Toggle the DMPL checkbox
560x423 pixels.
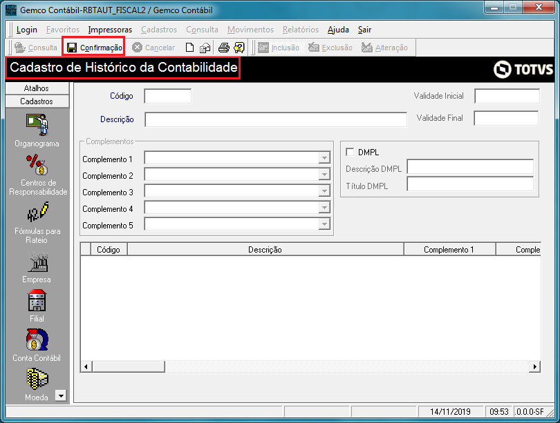(350, 153)
